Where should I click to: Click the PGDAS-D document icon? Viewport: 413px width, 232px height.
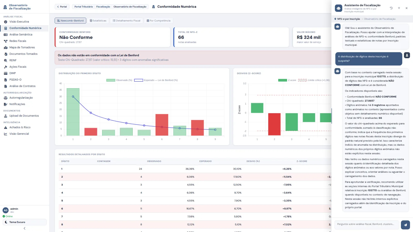(x=5, y=80)
